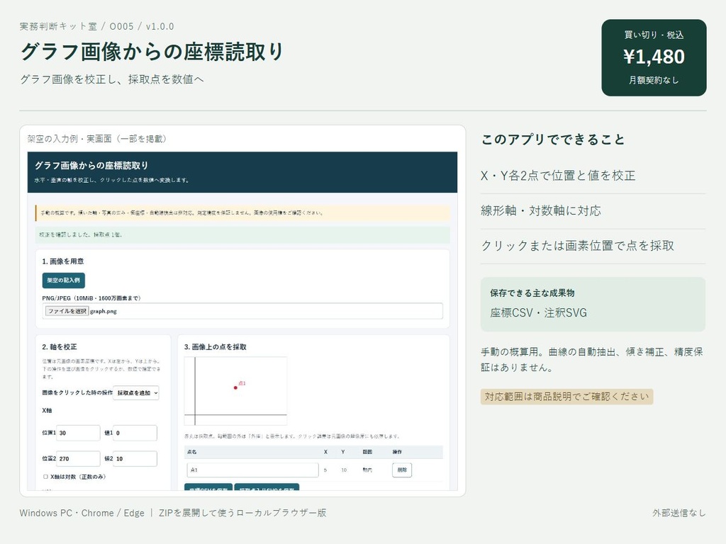Delete point 点1 with 削除 button
This screenshot has width=726, height=544.
[x=402, y=470]
